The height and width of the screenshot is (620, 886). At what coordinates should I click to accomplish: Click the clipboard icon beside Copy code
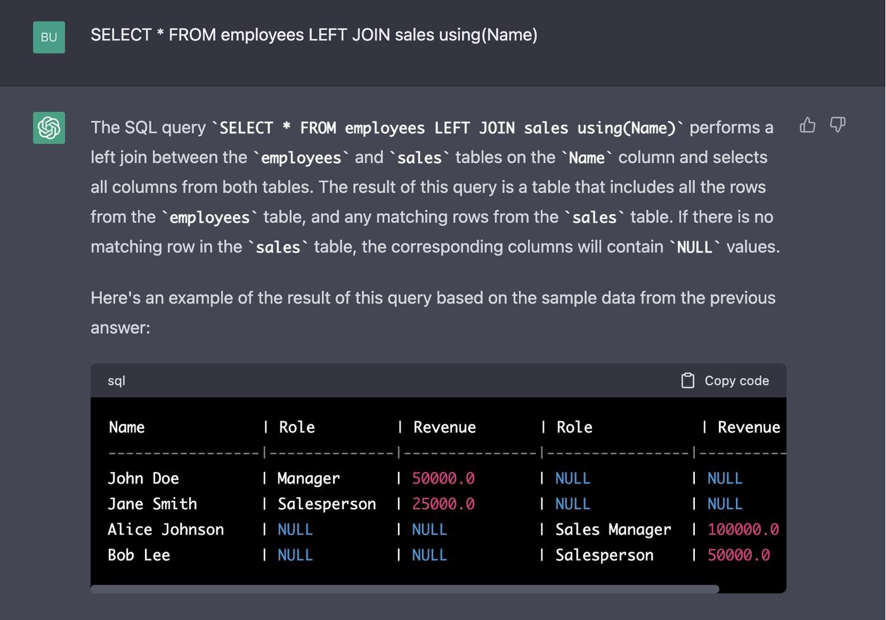pos(687,380)
